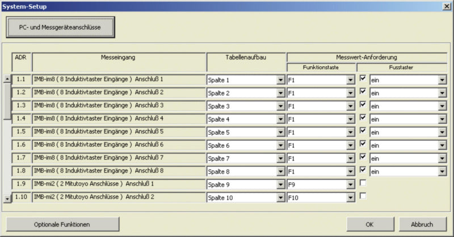
Task: Toggle the Fusstaster checkbox for row 1.5
Action: 363,131
